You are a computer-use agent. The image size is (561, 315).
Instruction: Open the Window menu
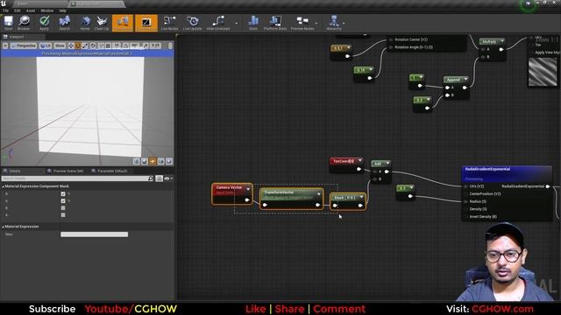[46, 10]
